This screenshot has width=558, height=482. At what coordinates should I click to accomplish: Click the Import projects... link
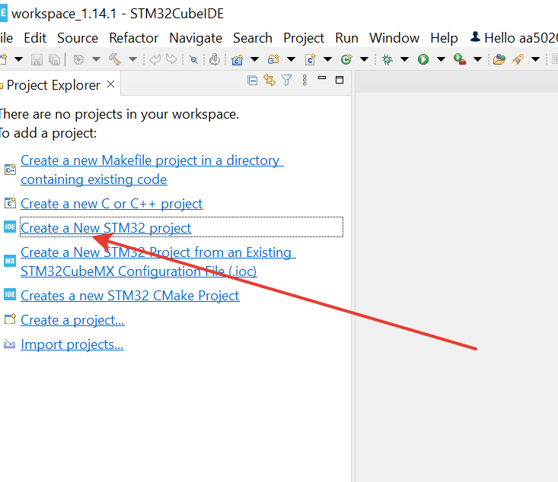pyautogui.click(x=72, y=344)
